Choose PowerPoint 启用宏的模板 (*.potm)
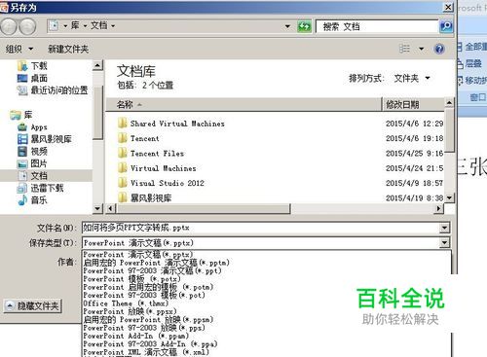 [x=148, y=287]
